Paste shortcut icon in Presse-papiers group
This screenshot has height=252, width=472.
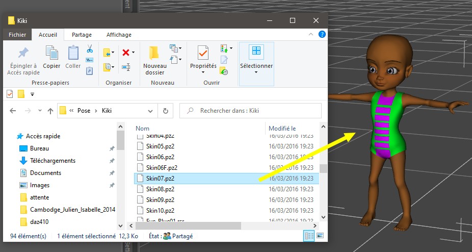click(x=89, y=71)
